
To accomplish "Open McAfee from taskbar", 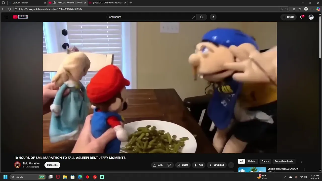I will 58,177.
